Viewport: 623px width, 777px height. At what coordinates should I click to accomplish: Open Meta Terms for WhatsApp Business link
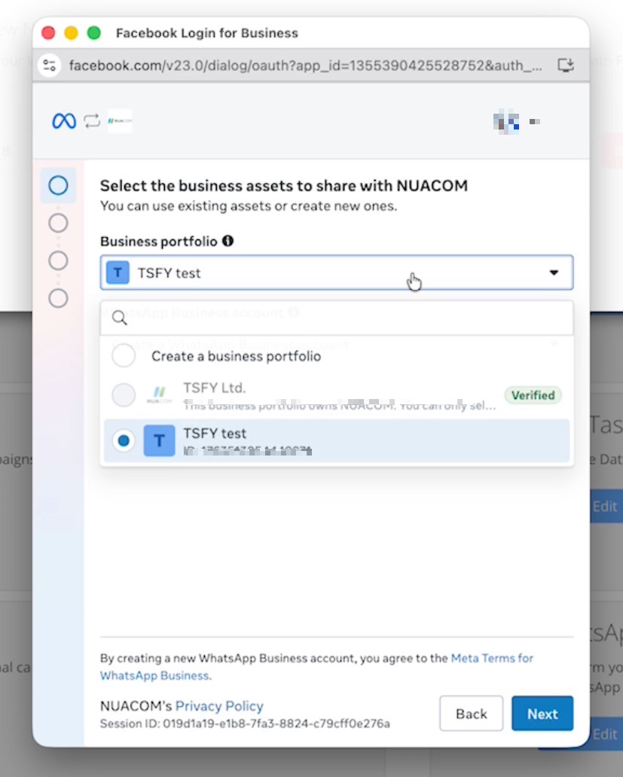click(x=316, y=666)
